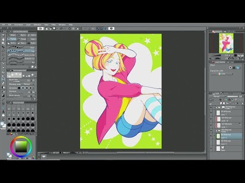The height and width of the screenshot is (183, 245).
Task: Select the Eraser tool
Action: [x=3, y=83]
